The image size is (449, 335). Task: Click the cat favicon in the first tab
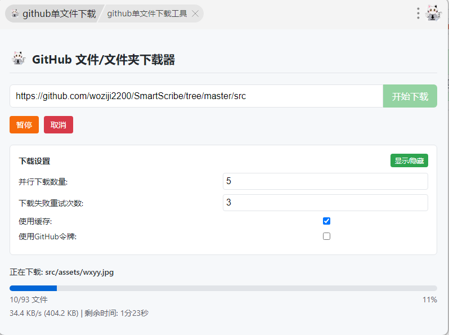pyautogui.click(x=15, y=14)
